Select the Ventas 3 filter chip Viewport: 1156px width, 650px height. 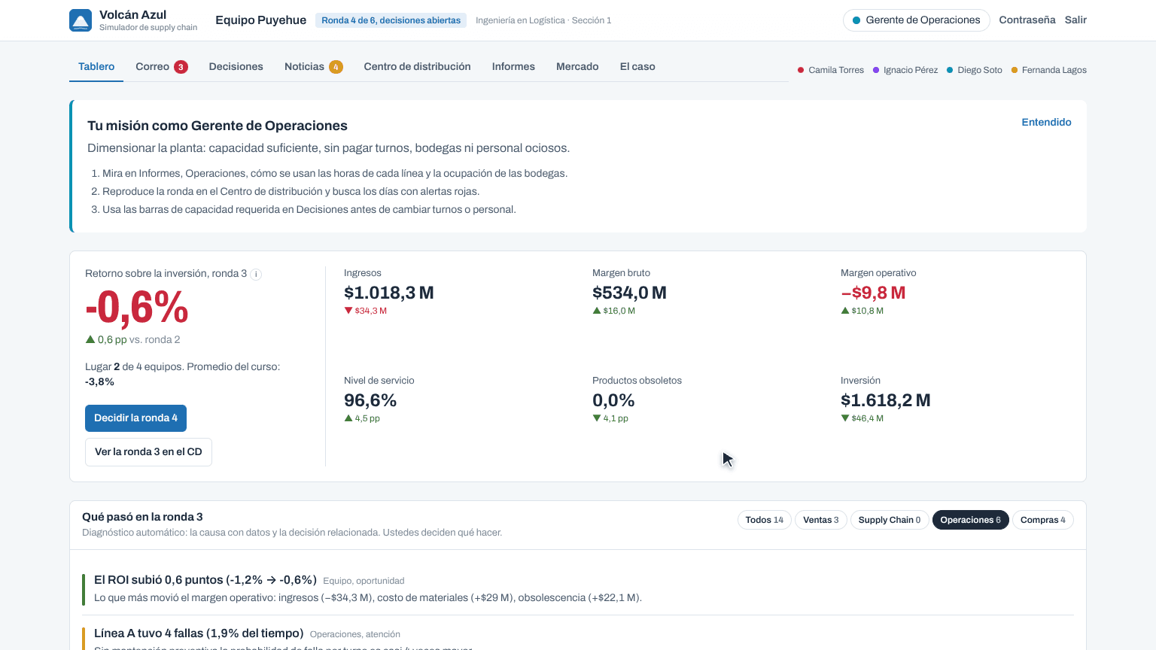tap(821, 520)
